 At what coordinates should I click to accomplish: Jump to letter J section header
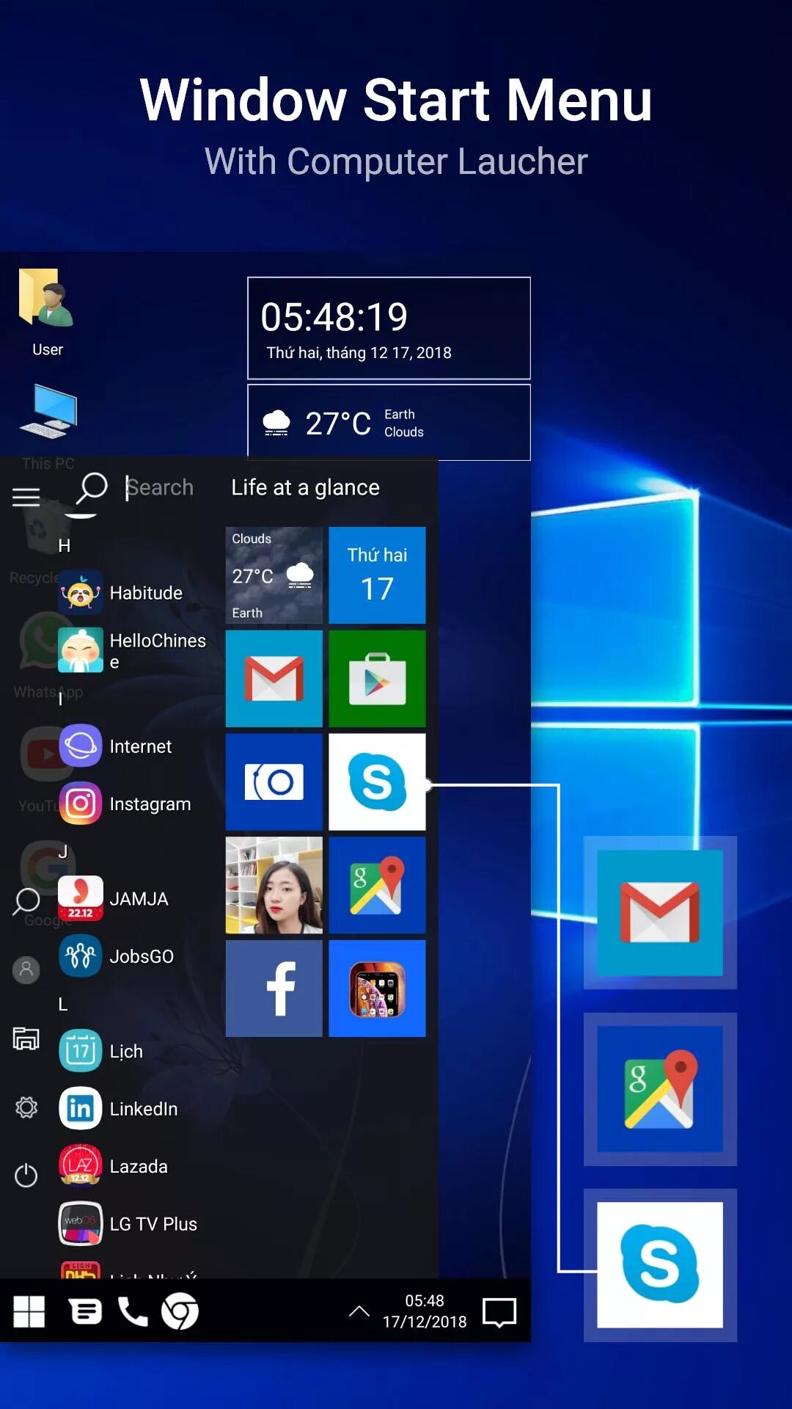(63, 851)
